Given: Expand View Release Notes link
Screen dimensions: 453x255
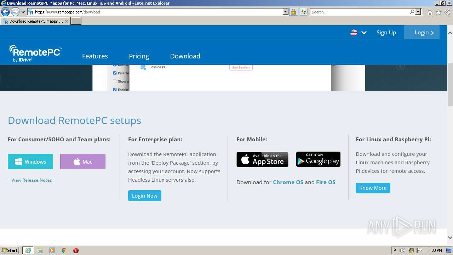Looking at the screenshot, I should coord(30,180).
